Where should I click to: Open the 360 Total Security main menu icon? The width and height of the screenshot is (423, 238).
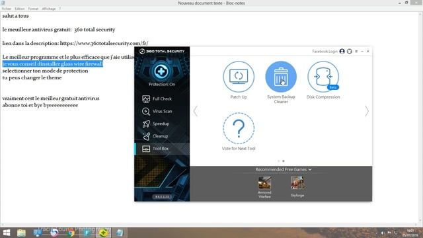tap(356, 52)
